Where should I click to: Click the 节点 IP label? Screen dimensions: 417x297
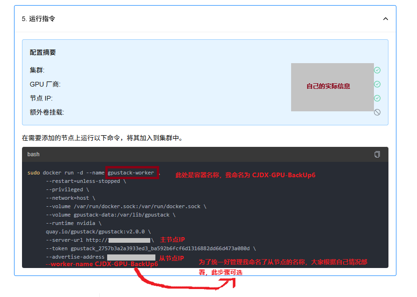coord(41,98)
